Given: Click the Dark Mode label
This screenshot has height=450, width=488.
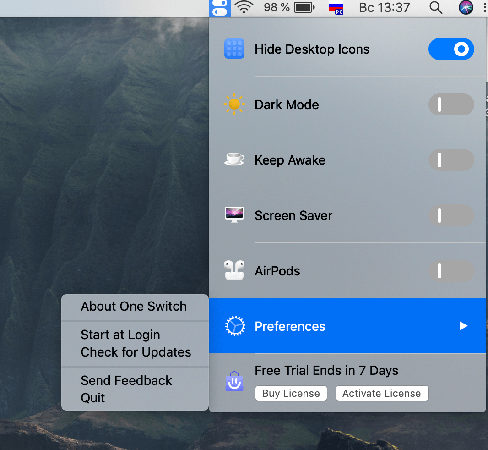Looking at the screenshot, I should (287, 104).
